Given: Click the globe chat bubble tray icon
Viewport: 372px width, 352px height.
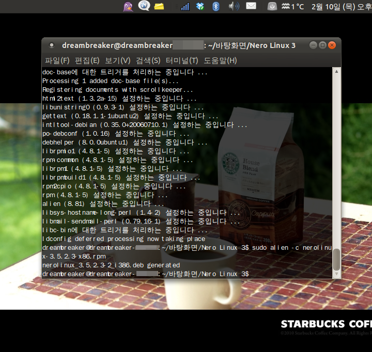Looking at the screenshot, I should (144, 6).
